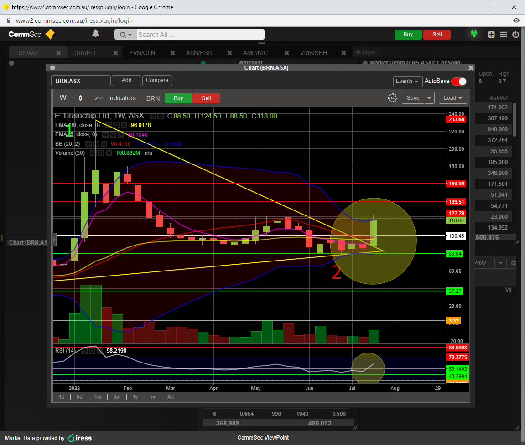
Task: Toggle the AutoSave switch
Action: [x=459, y=81]
